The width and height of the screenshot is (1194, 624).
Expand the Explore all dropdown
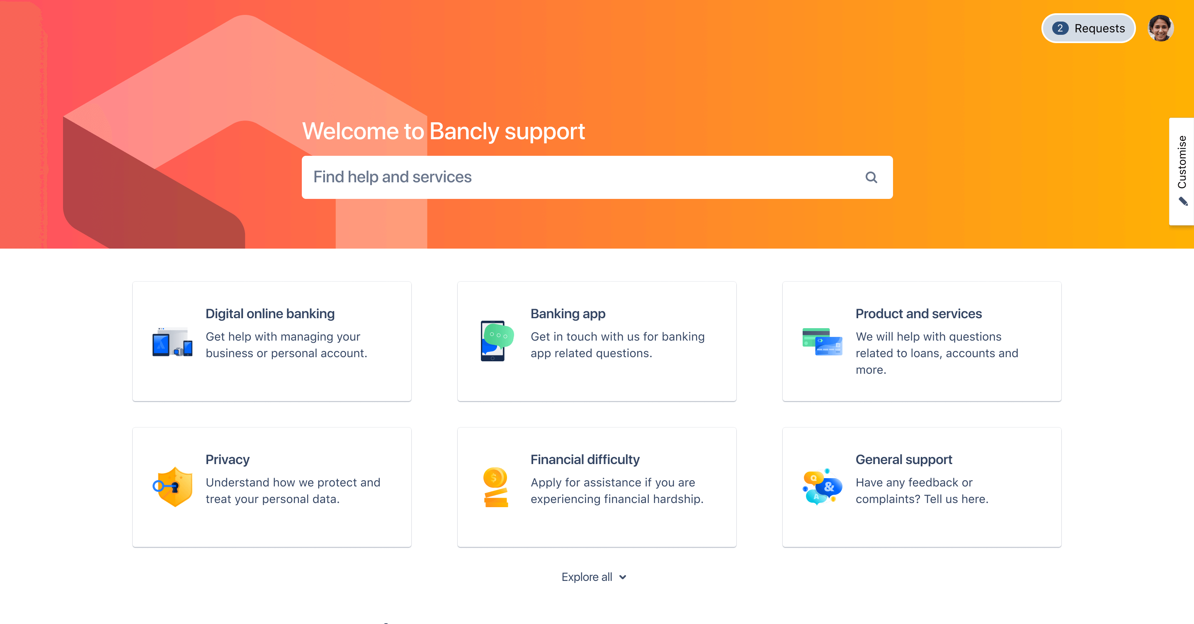594,576
